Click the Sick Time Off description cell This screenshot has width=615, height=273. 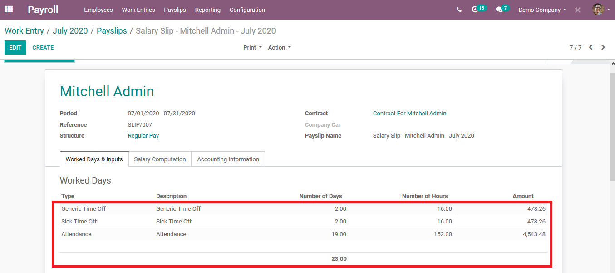pos(174,221)
